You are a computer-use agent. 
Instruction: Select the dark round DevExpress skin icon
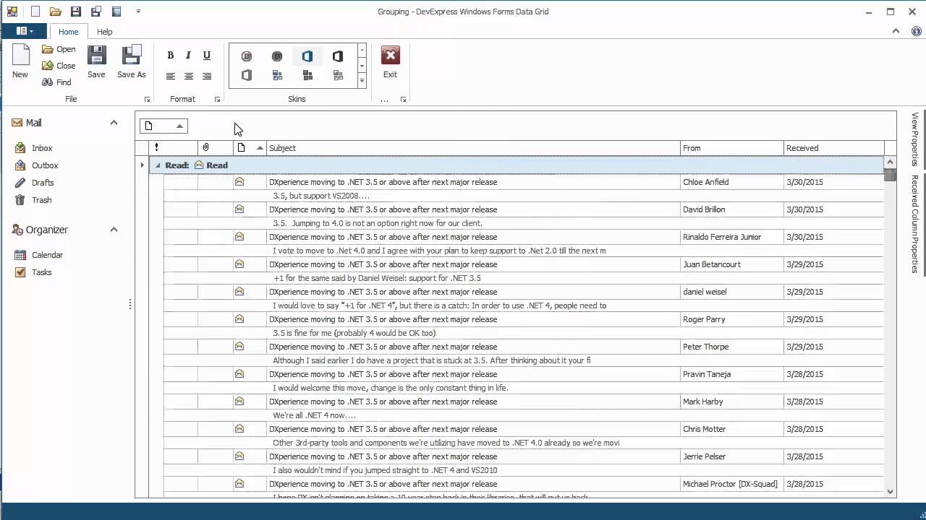point(277,56)
